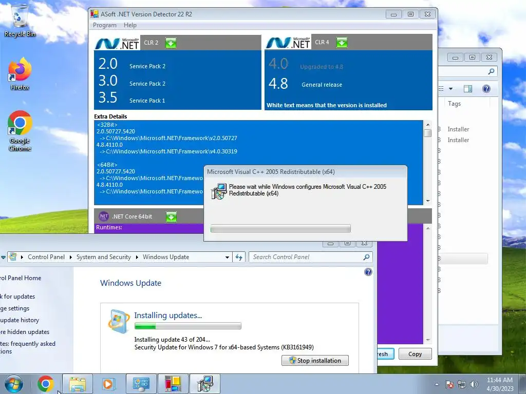Click the Action Center flag tray icon
Viewport: 526px width, 394px height.
point(449,384)
